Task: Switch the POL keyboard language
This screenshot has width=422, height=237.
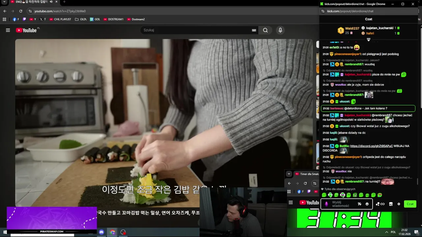Action: 393,232
